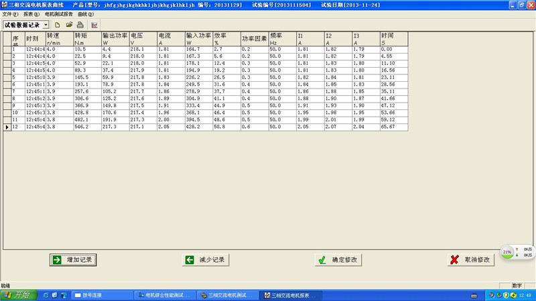Image resolution: width=536 pixels, height=301 pixels.
Task: Switch to 电机综合性能测试 taskbar window
Action: [x=165, y=295]
